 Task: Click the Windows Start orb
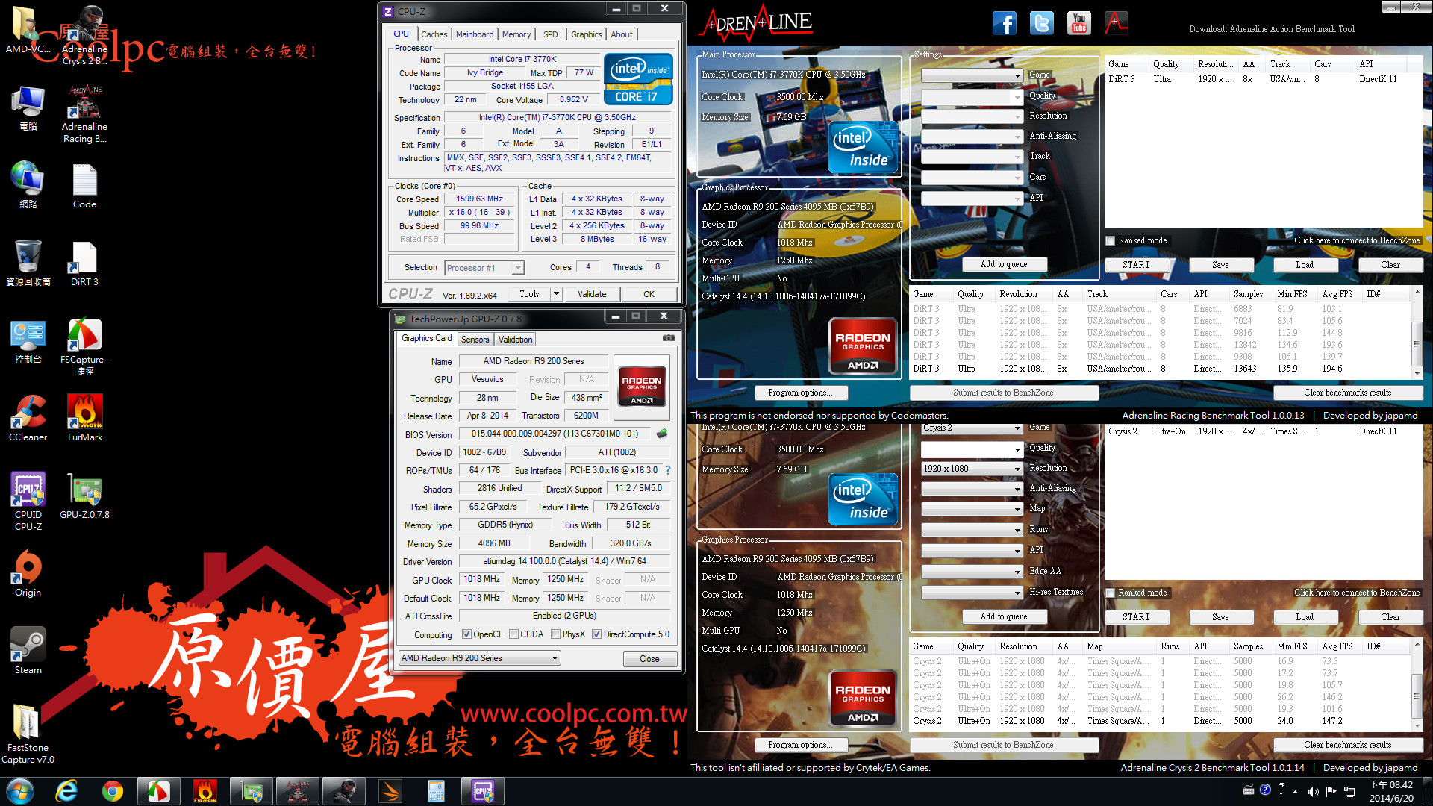pos(20,791)
